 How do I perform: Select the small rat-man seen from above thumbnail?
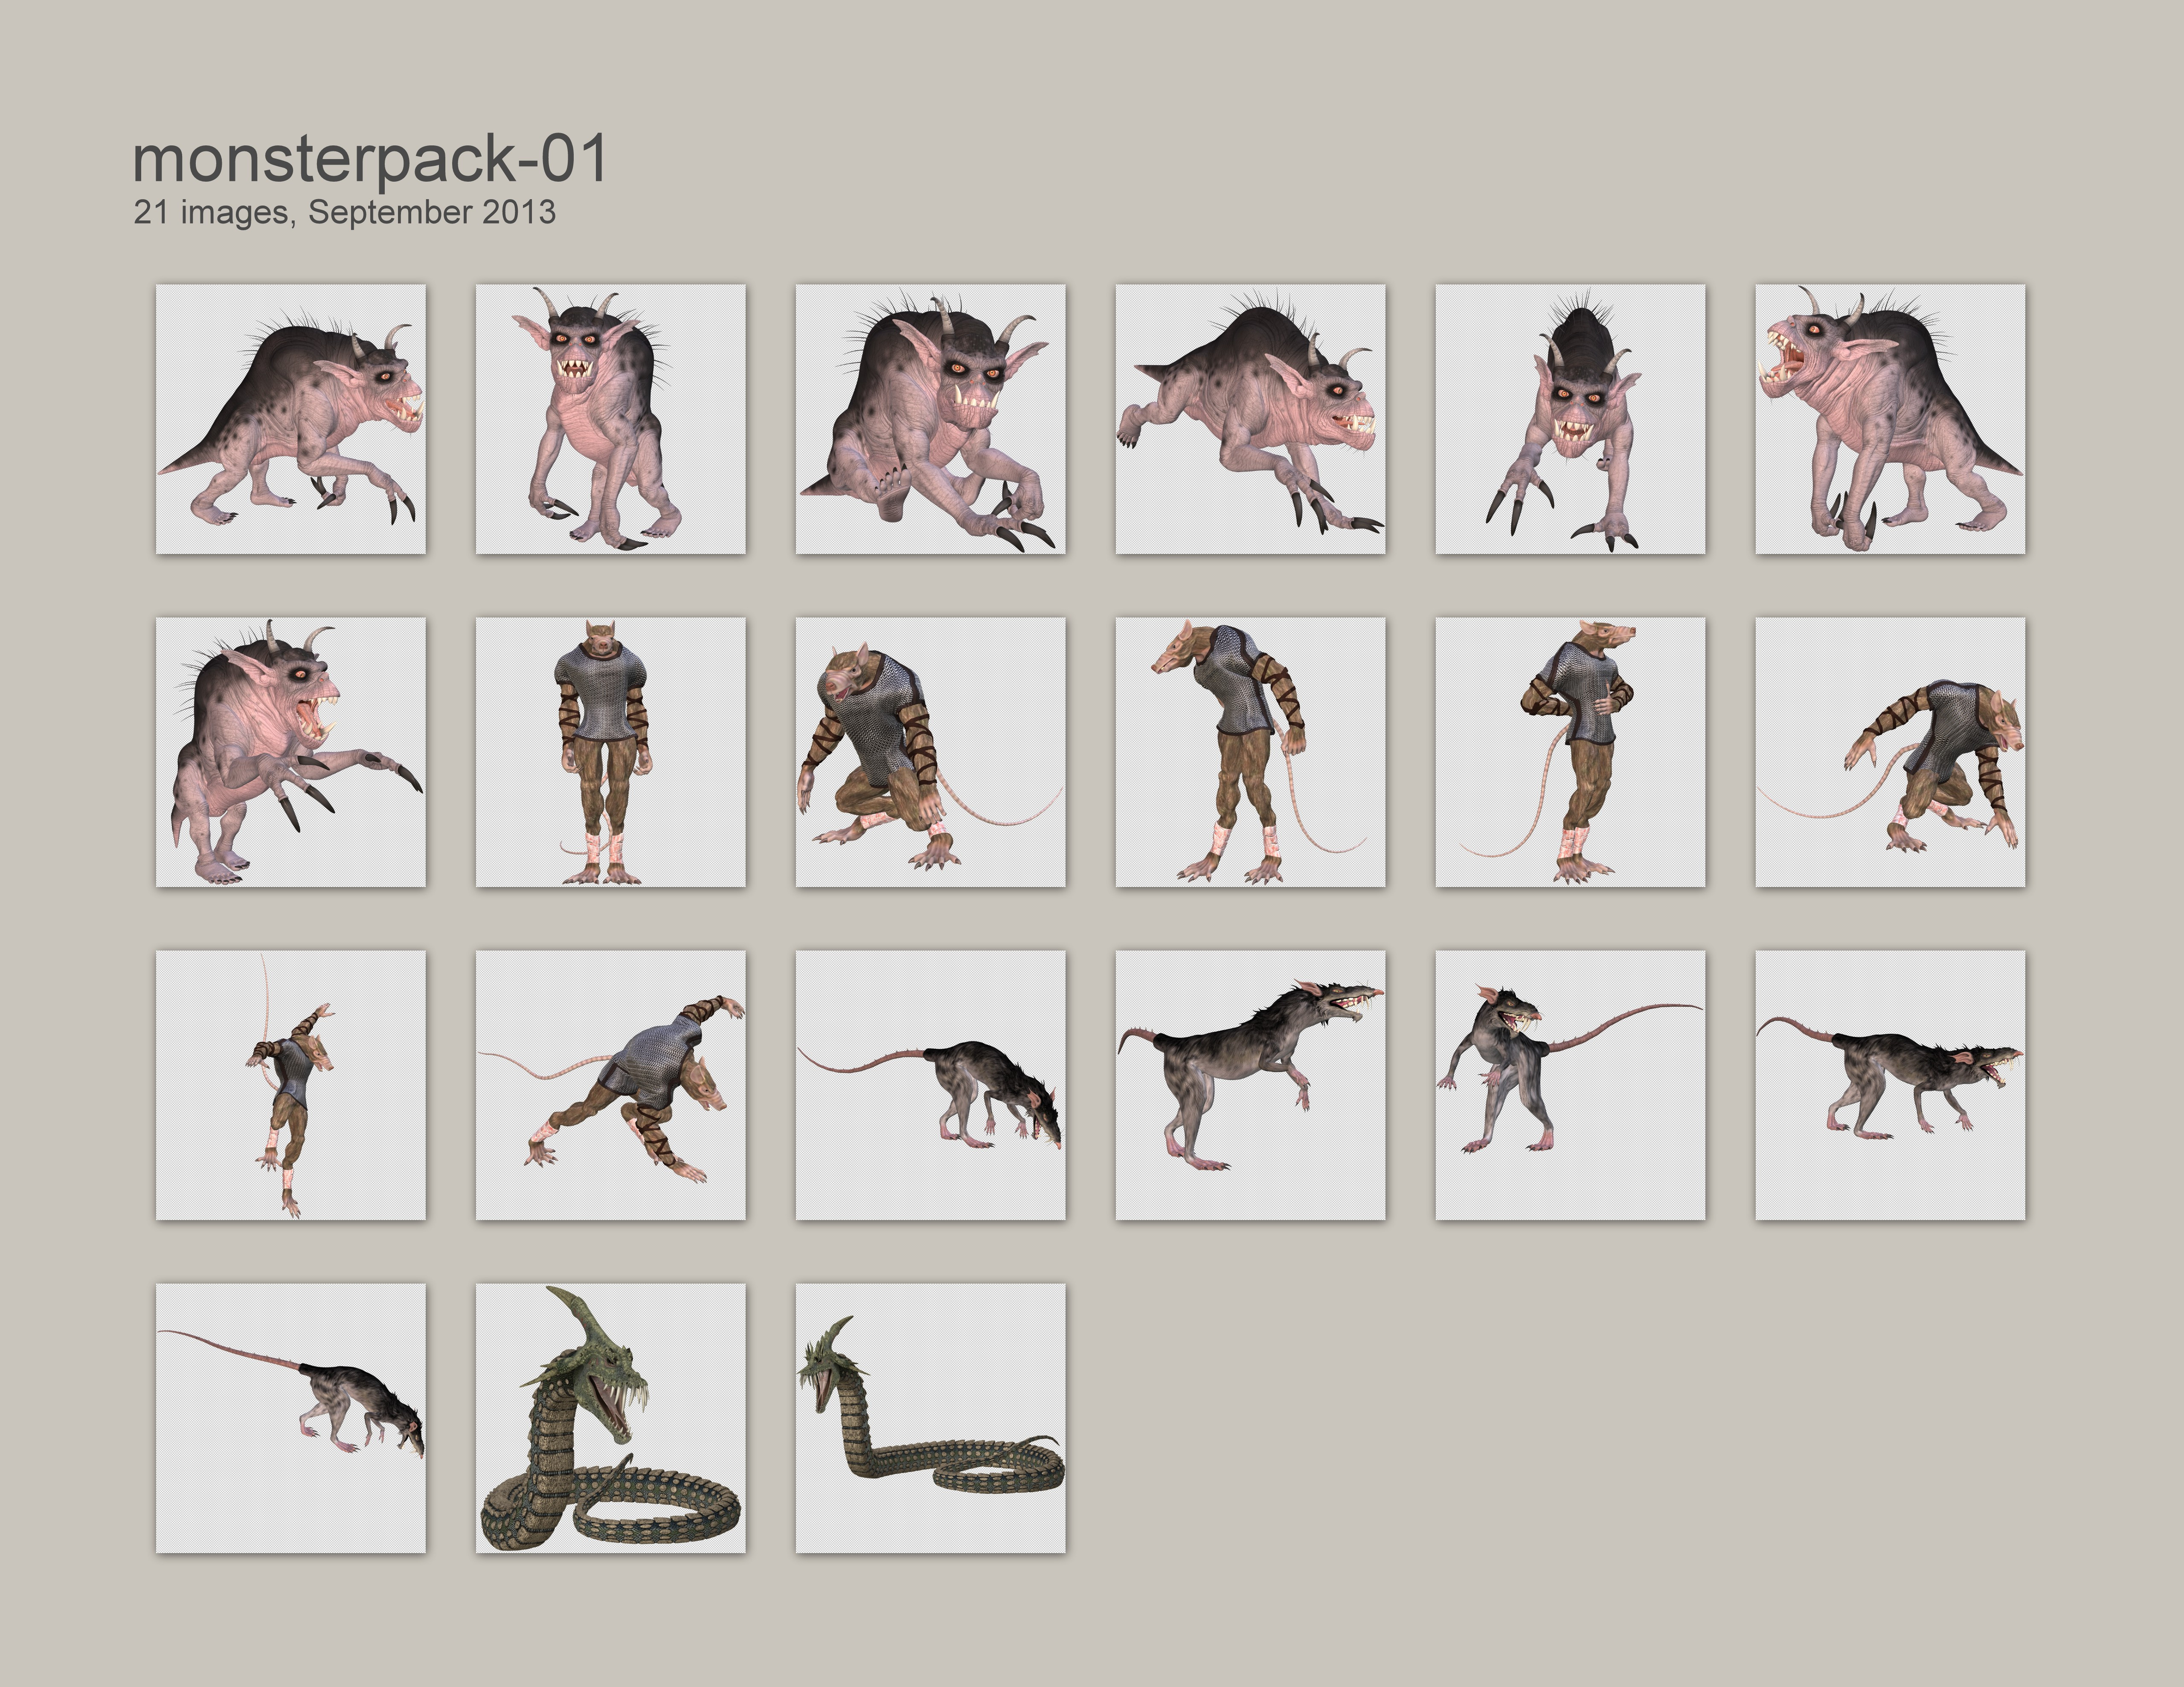[x=290, y=1085]
